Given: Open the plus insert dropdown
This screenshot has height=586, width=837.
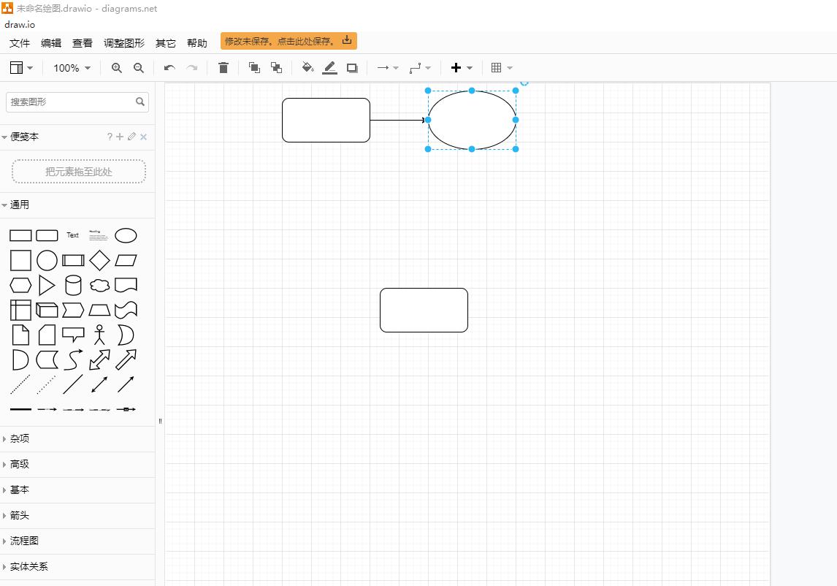Looking at the screenshot, I should (462, 68).
